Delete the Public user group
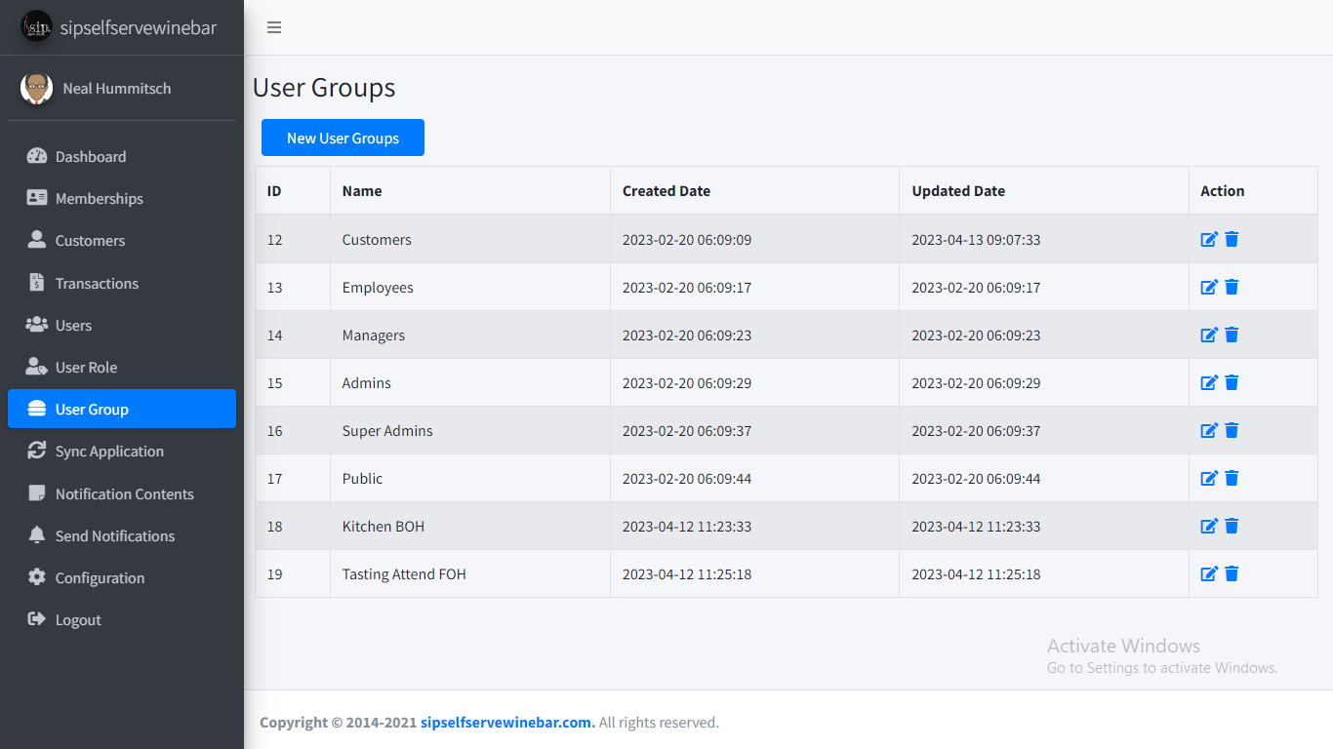Image resolution: width=1333 pixels, height=749 pixels. (x=1232, y=478)
